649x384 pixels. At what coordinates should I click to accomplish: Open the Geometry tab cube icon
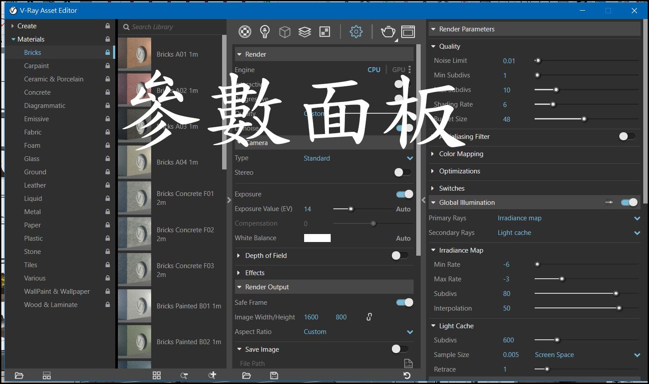(285, 32)
